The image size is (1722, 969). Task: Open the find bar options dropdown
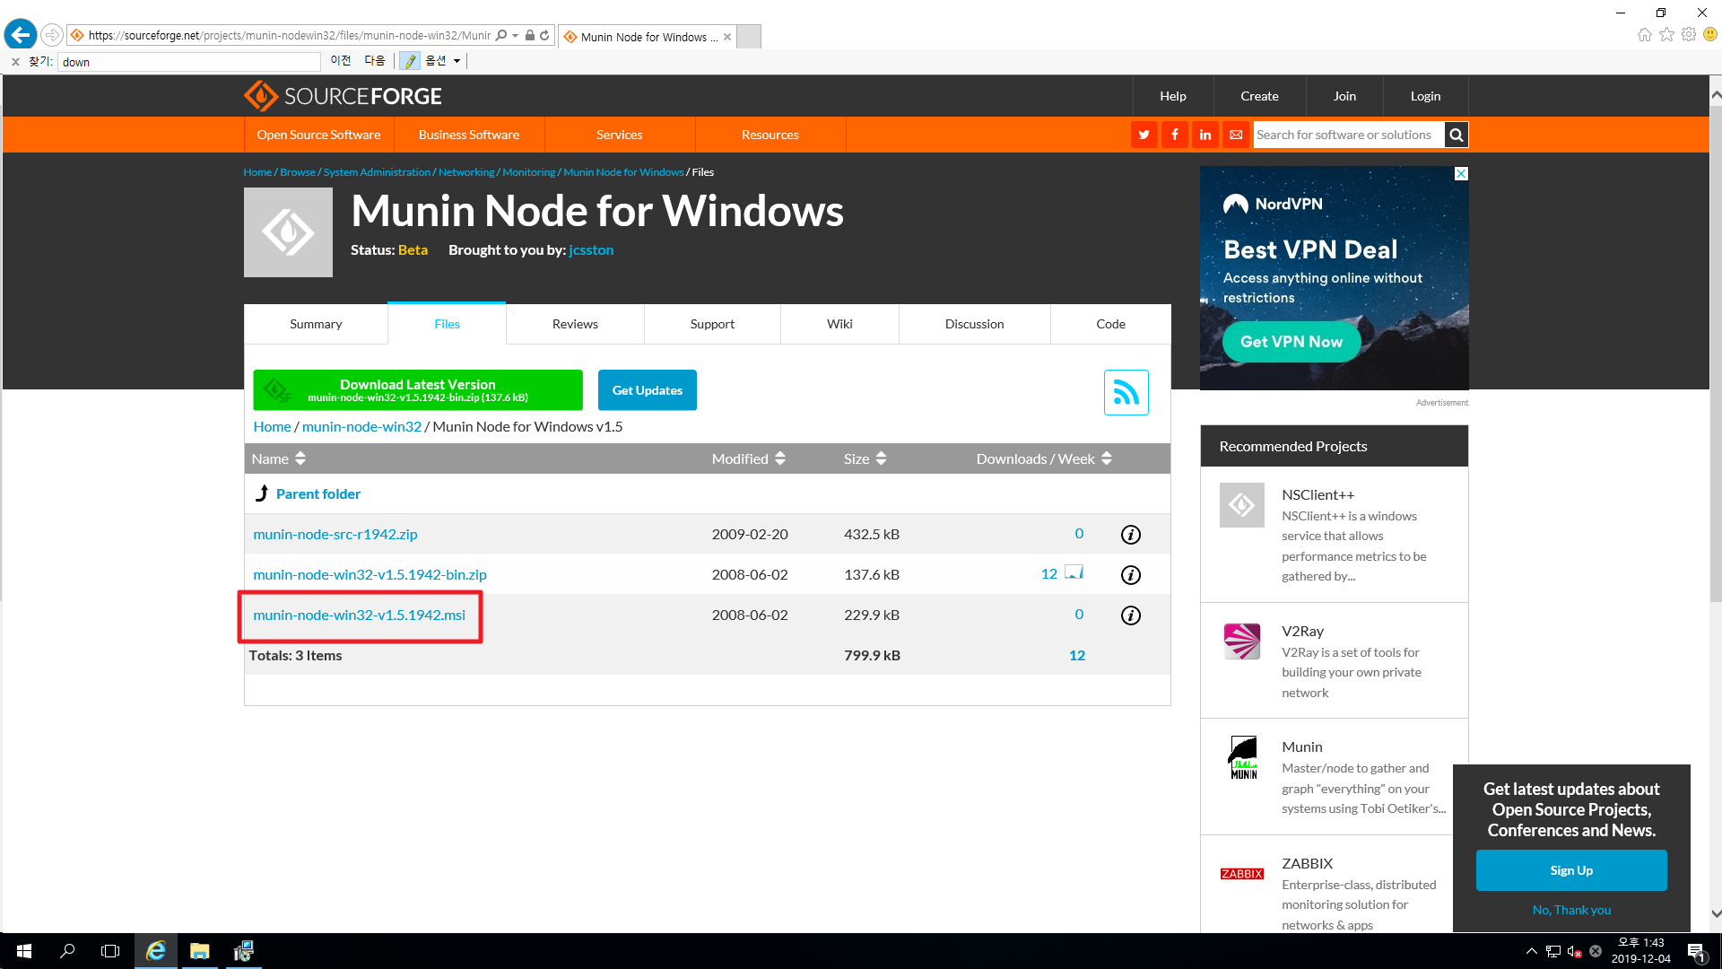click(443, 61)
